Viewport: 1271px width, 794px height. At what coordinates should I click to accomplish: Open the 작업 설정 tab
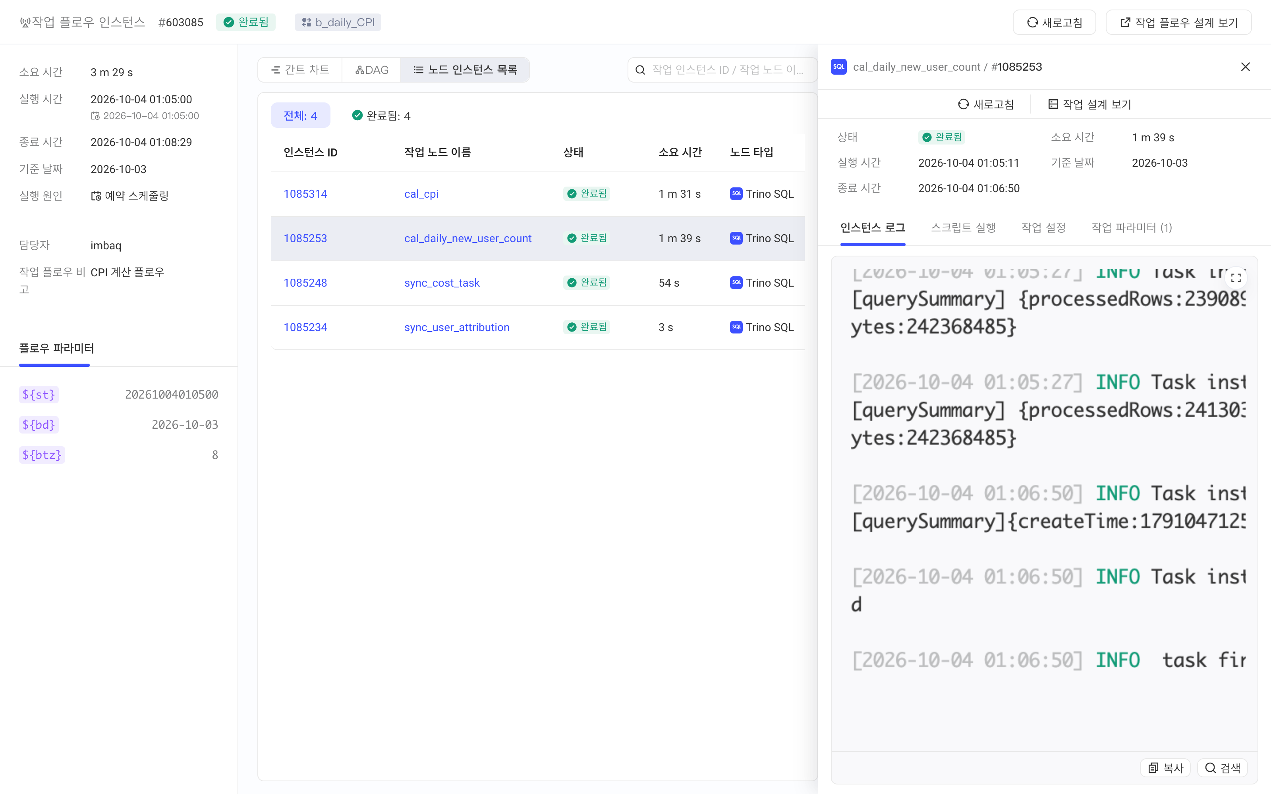(x=1043, y=227)
